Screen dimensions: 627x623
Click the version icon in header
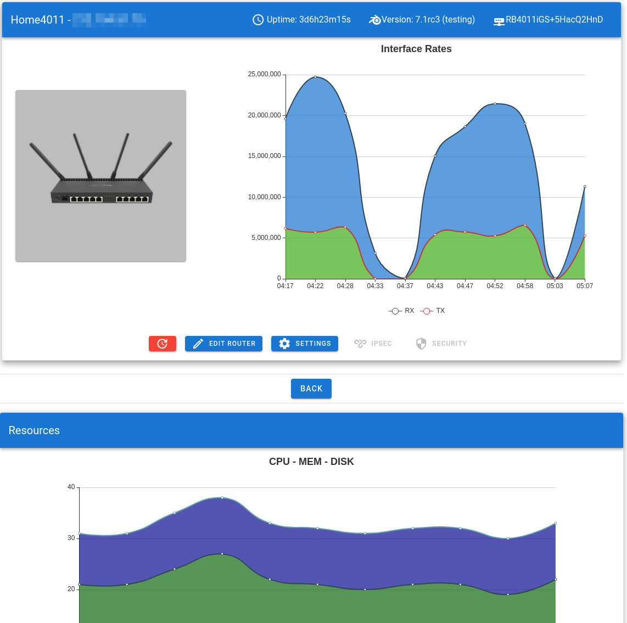[375, 20]
